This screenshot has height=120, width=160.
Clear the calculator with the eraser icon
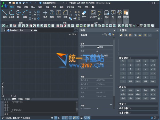tap(121, 35)
